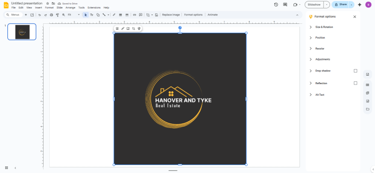This screenshot has width=375, height=173.
Task: Open Gemini sparkle icon
Action: click(x=360, y=5)
